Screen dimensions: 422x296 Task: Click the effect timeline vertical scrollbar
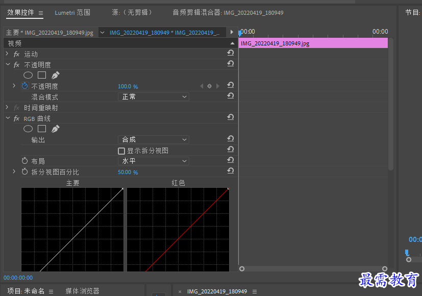[391, 104]
